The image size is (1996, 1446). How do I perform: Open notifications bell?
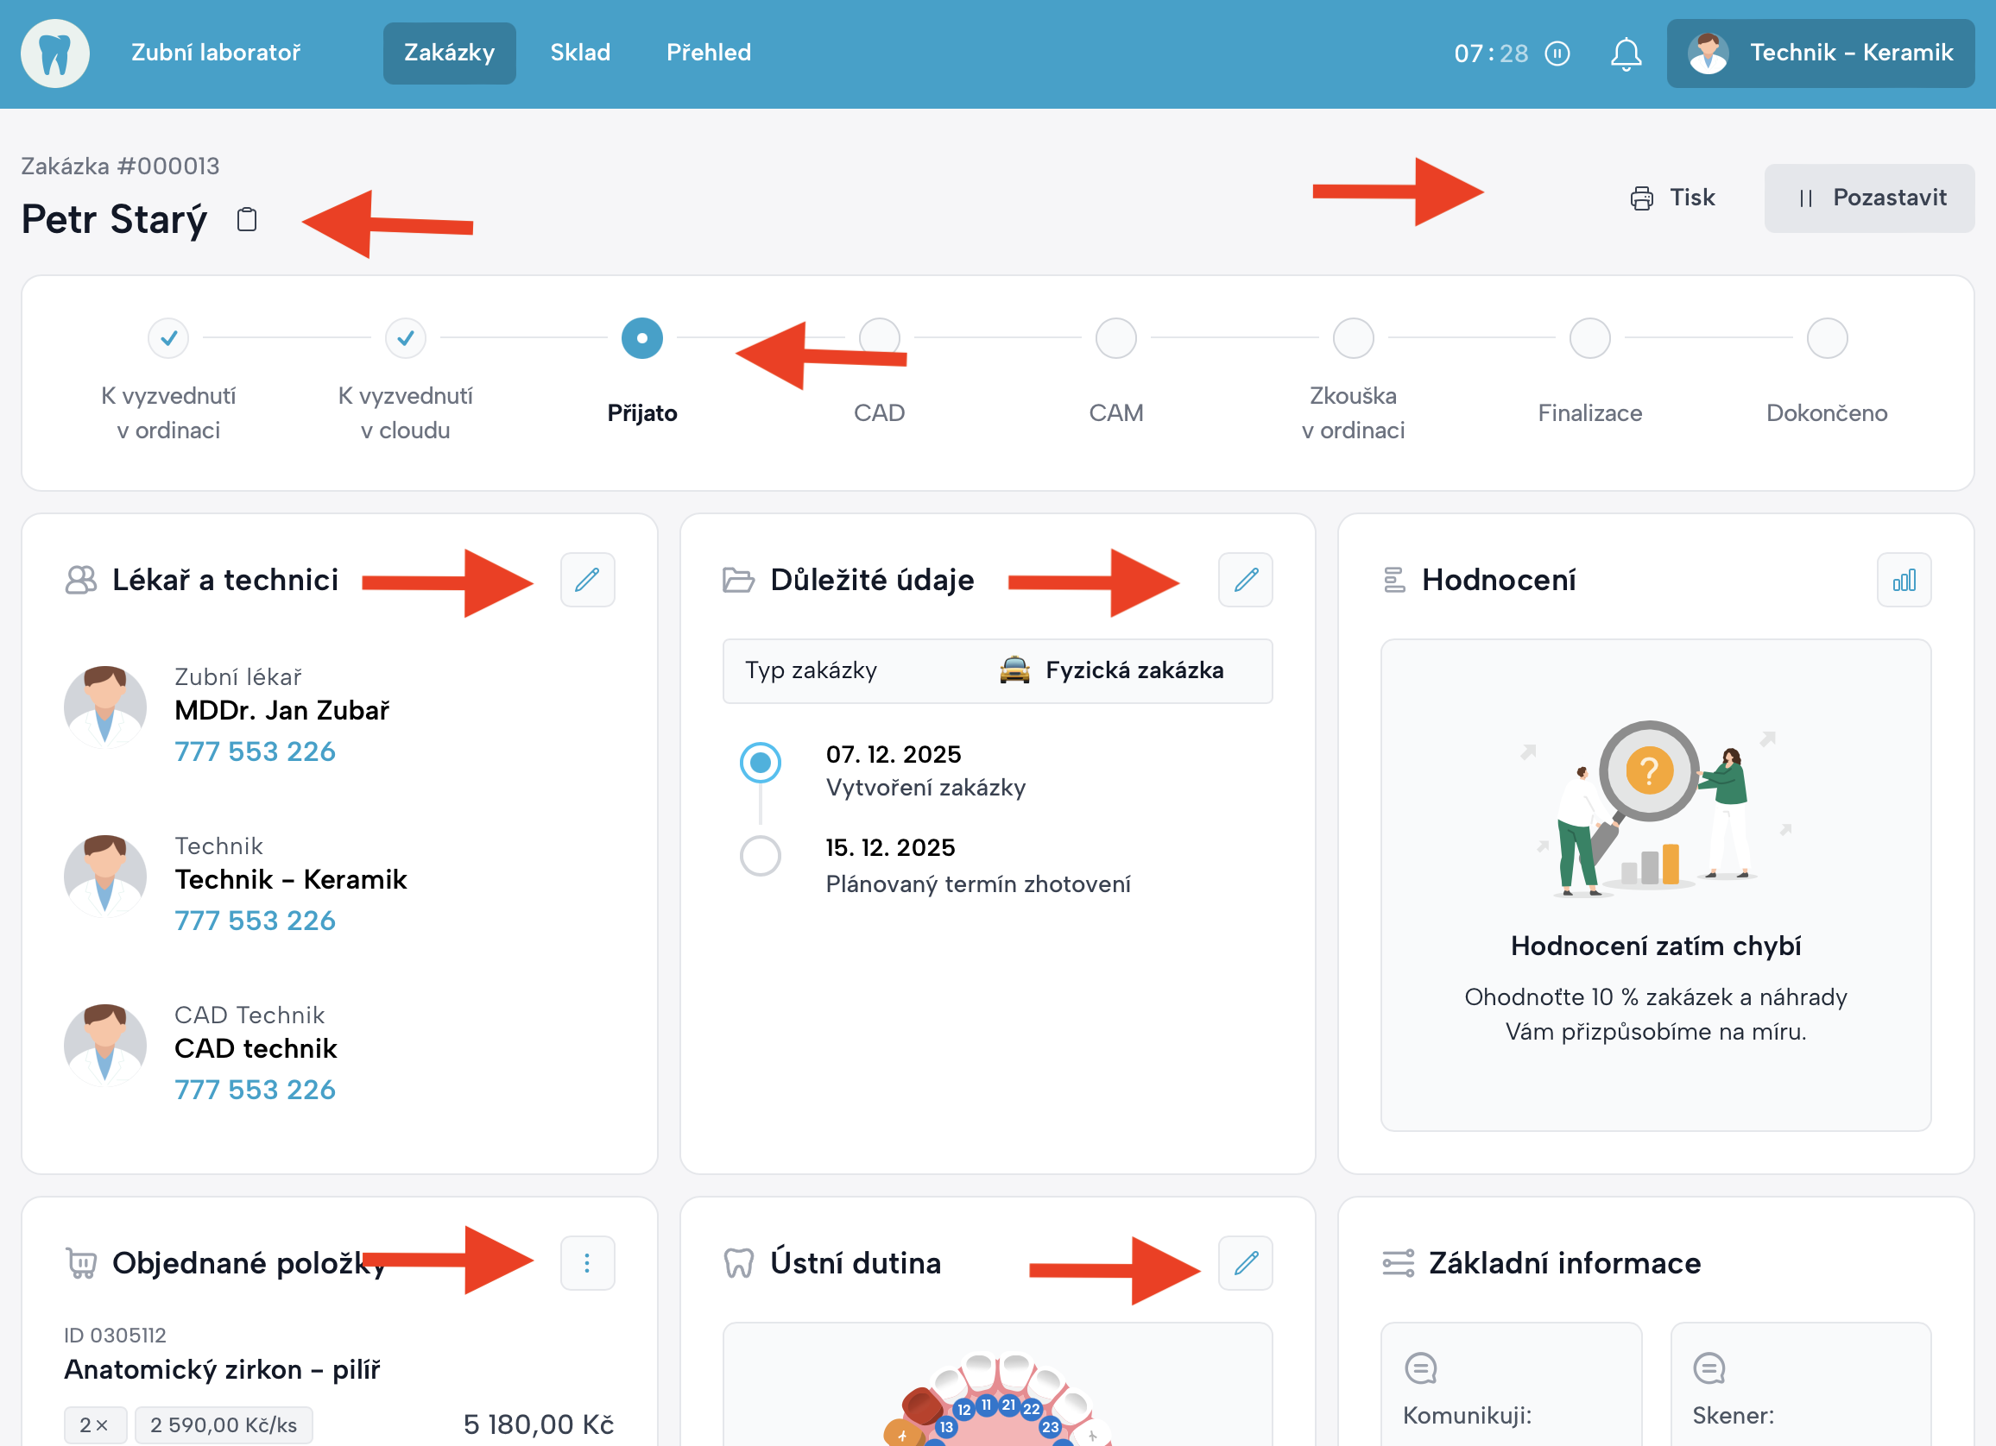coord(1625,53)
